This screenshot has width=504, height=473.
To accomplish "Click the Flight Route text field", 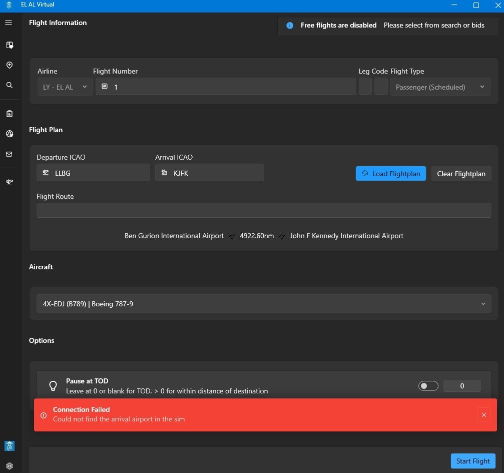I will click(x=263, y=210).
